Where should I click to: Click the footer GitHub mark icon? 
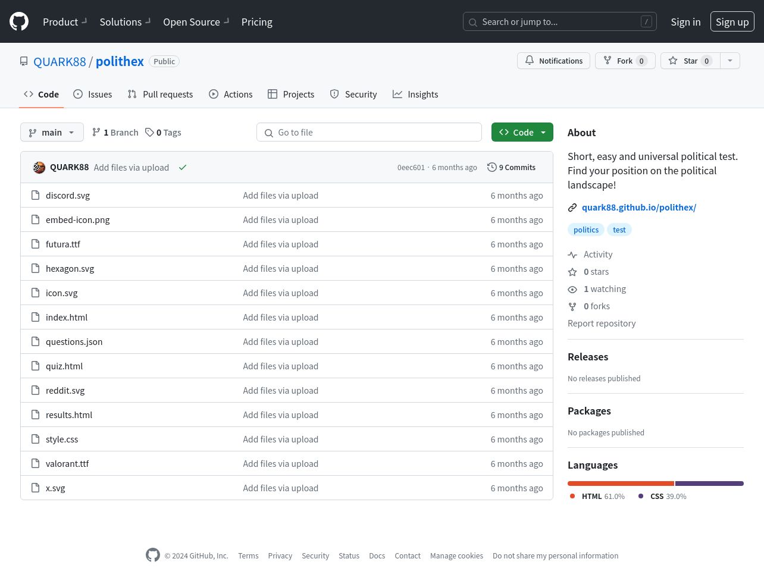(153, 555)
